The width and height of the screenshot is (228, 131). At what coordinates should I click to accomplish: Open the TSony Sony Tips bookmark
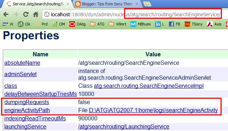click(x=193, y=24)
